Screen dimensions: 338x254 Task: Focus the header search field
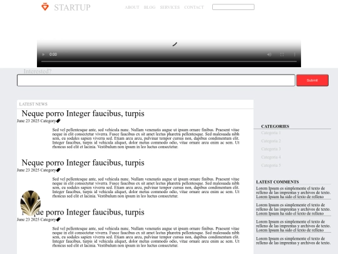(233, 7)
